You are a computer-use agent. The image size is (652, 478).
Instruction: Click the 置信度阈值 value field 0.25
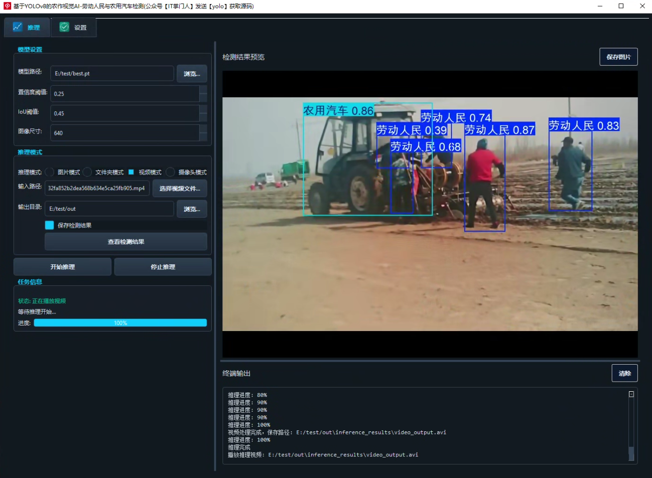[125, 93]
